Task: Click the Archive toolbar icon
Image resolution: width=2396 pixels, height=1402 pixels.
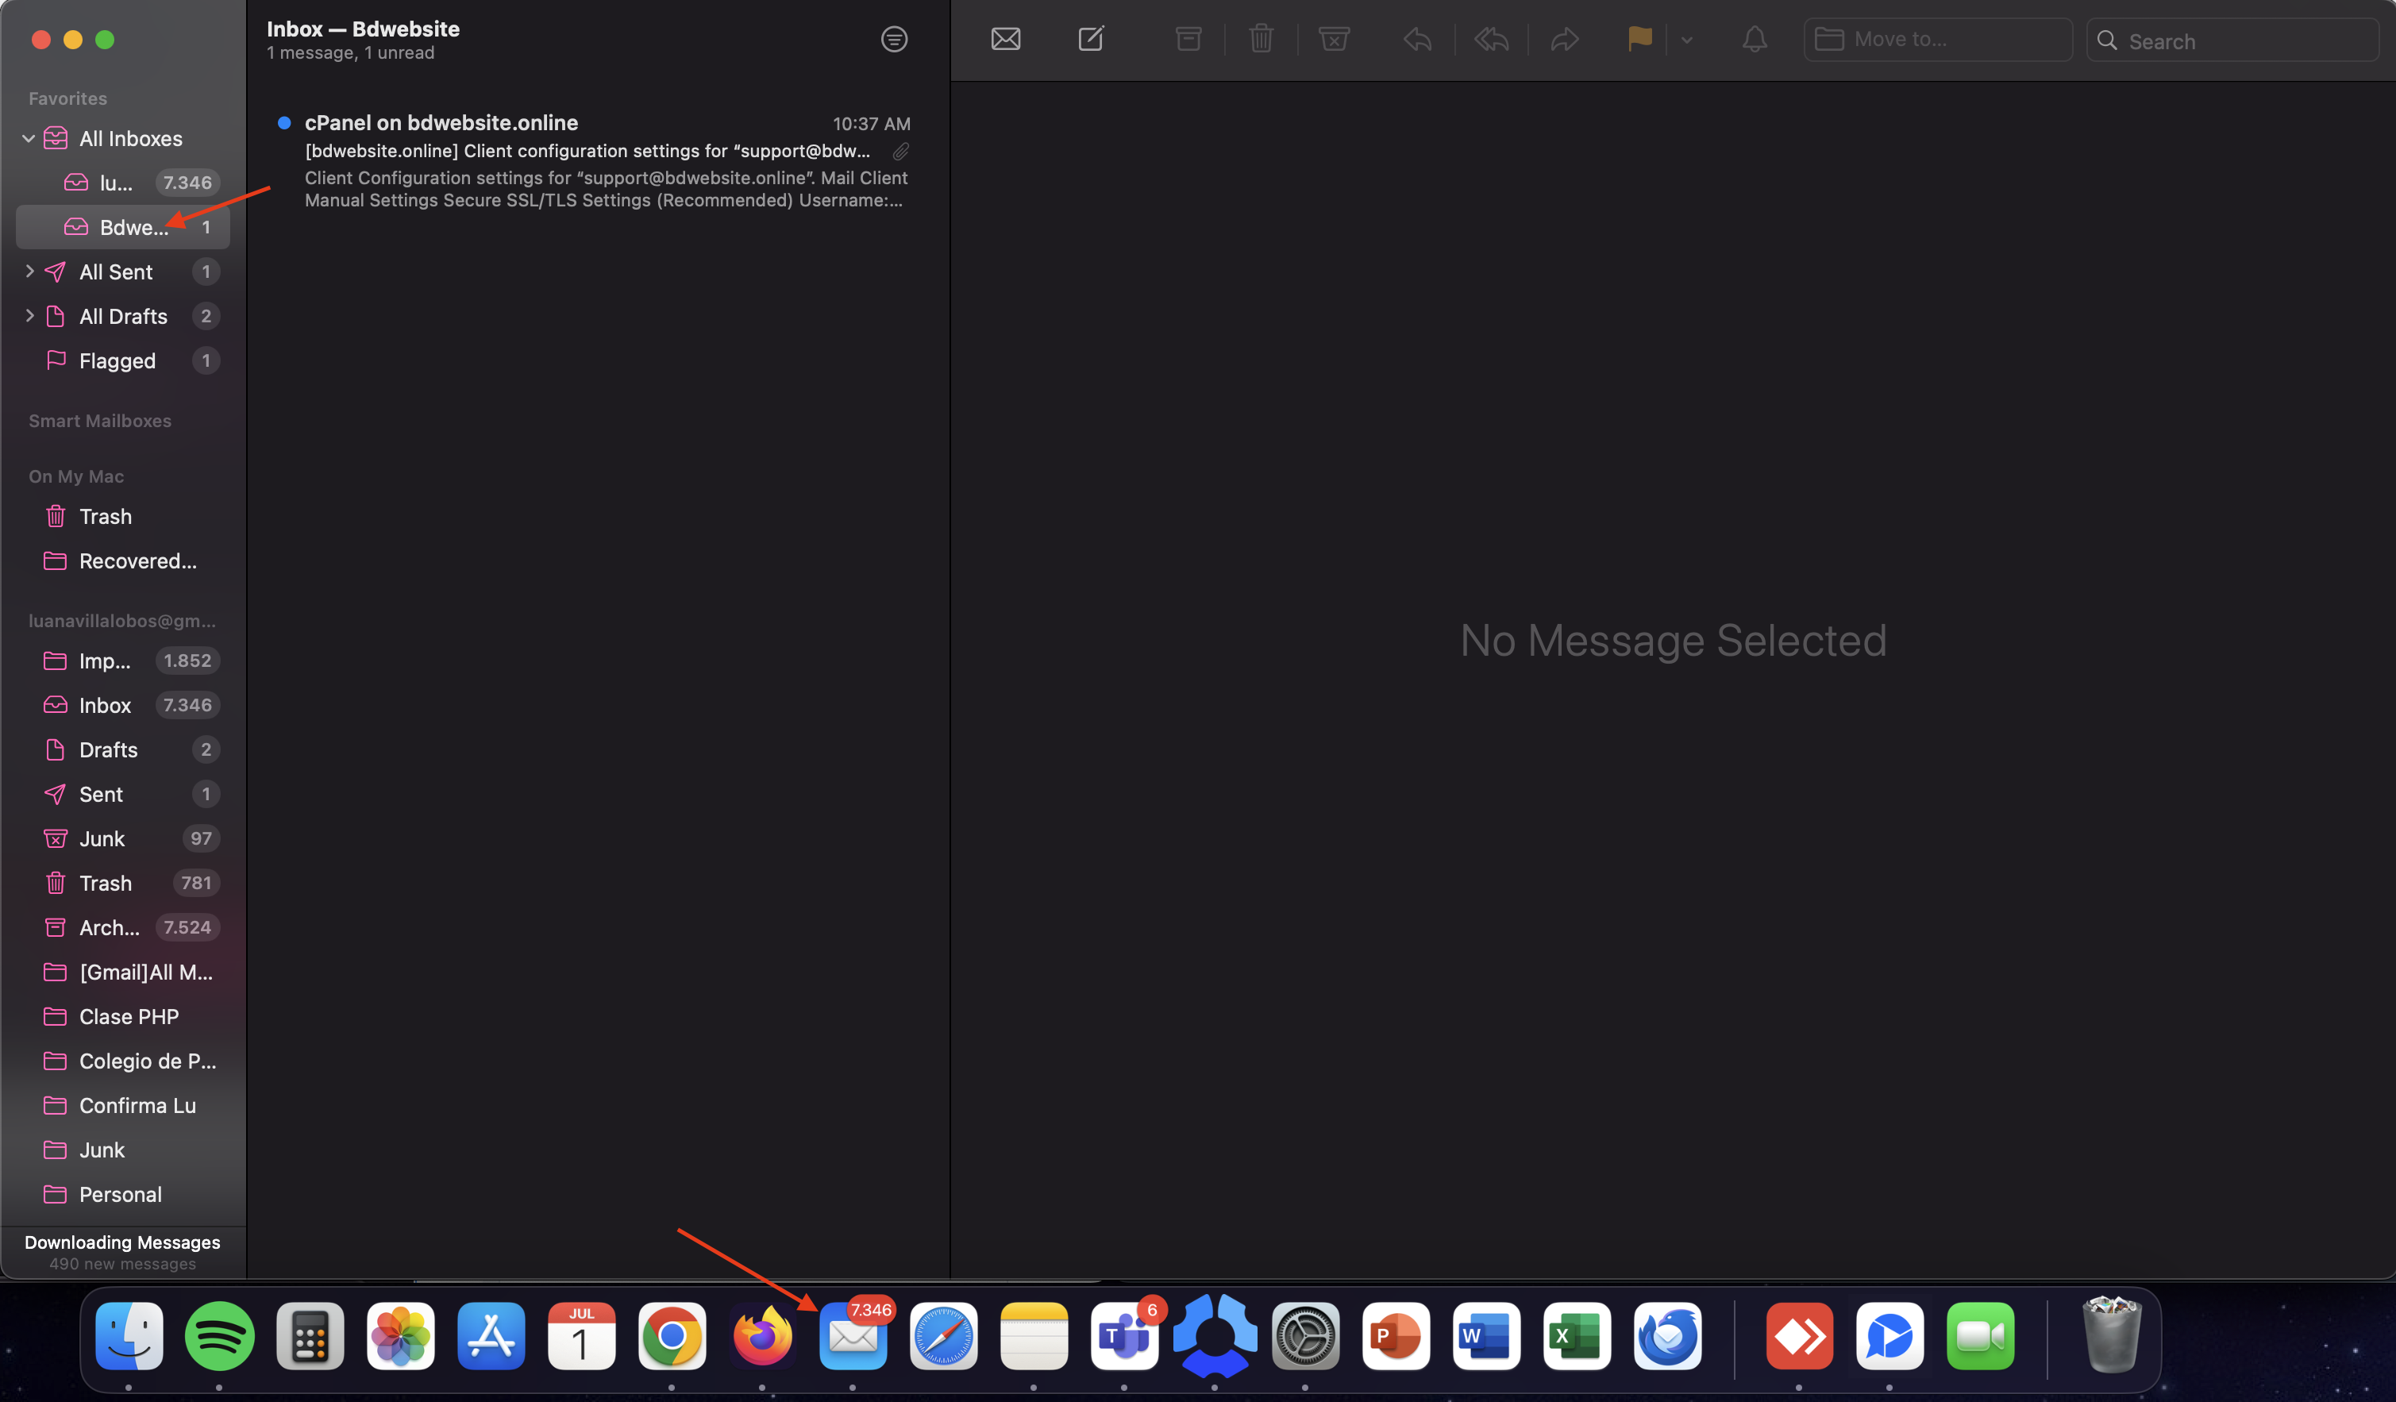Action: [x=1188, y=39]
